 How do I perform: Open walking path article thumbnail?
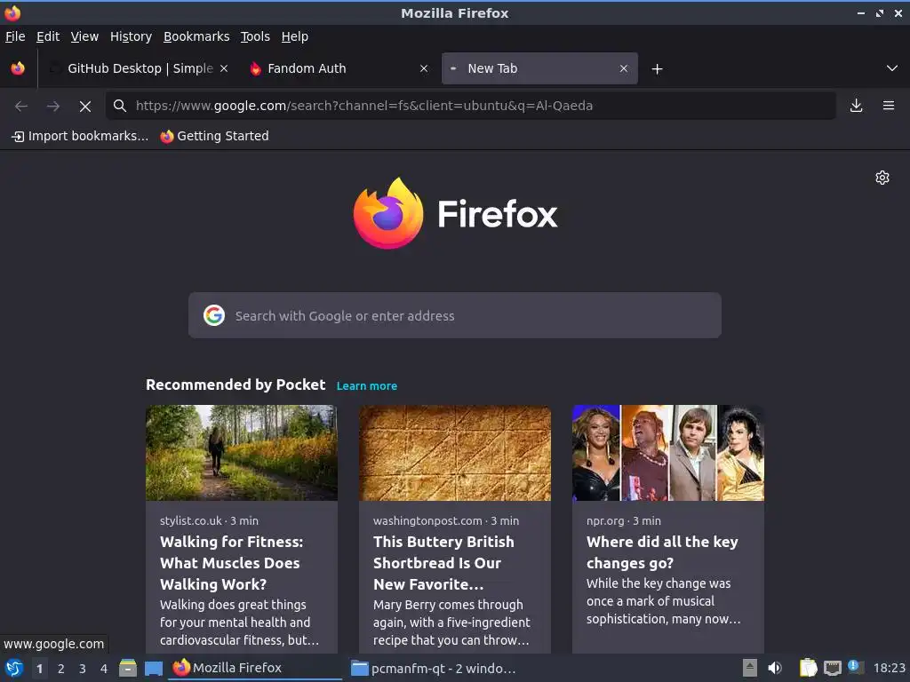pyautogui.click(x=242, y=453)
